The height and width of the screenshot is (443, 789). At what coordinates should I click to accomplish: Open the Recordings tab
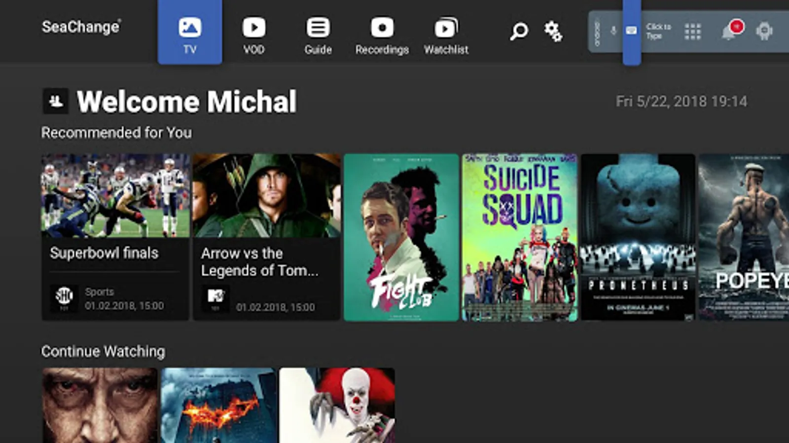[382, 35]
